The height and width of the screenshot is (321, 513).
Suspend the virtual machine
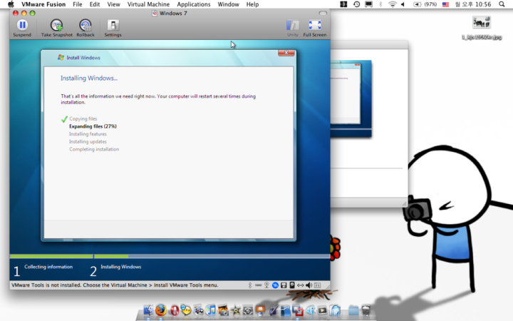coord(22,28)
